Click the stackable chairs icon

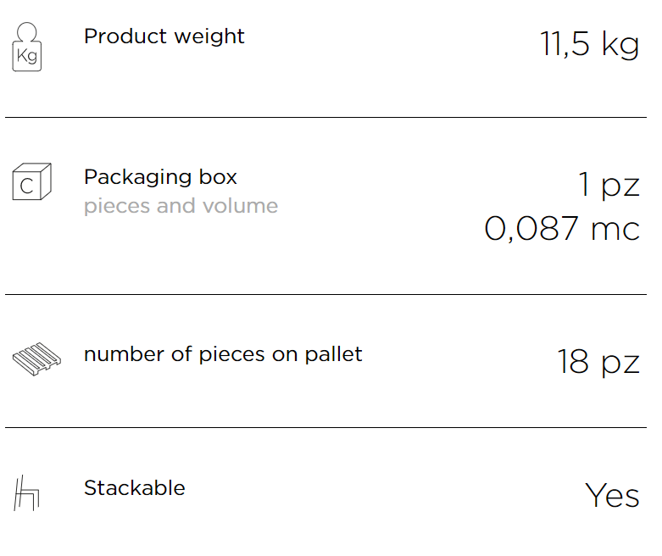click(26, 492)
